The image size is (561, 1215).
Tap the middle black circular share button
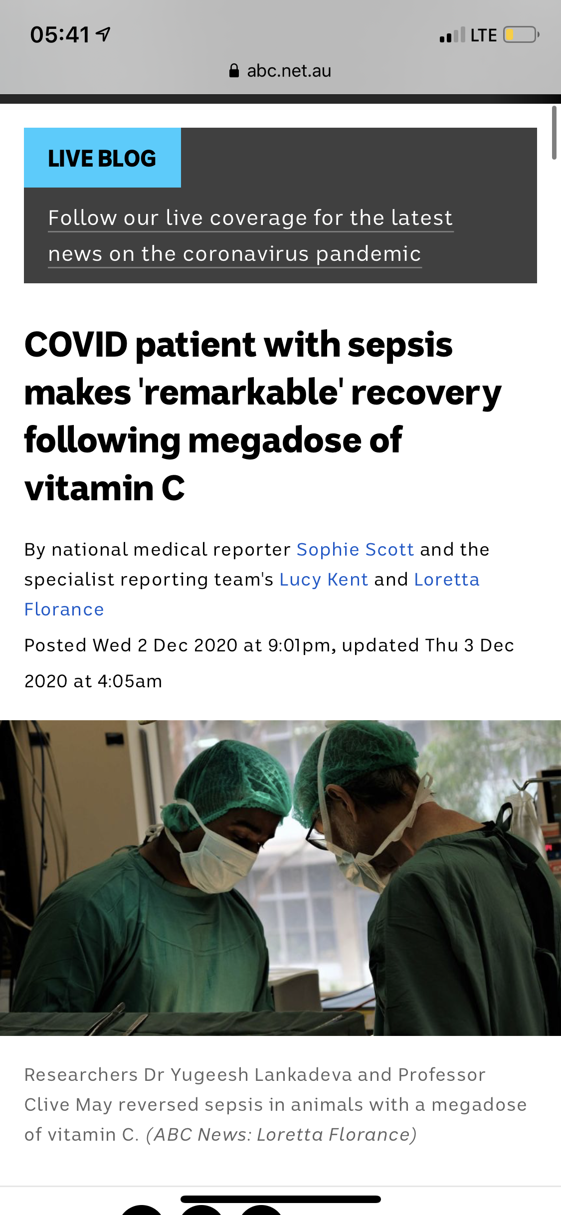(x=202, y=1211)
